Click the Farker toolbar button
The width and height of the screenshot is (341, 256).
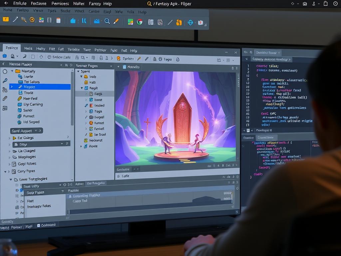coord(126,58)
